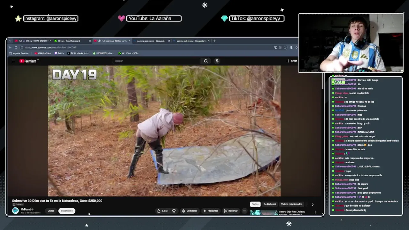Viewport: 409px width, 230px height.
Task: Like the video with thumbs-up button
Action: click(162, 211)
